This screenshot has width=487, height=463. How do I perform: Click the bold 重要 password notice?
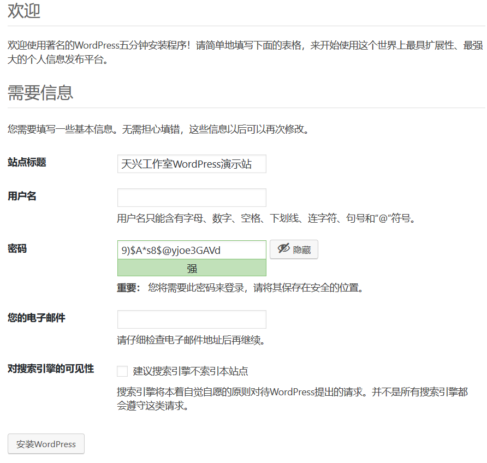point(128,288)
